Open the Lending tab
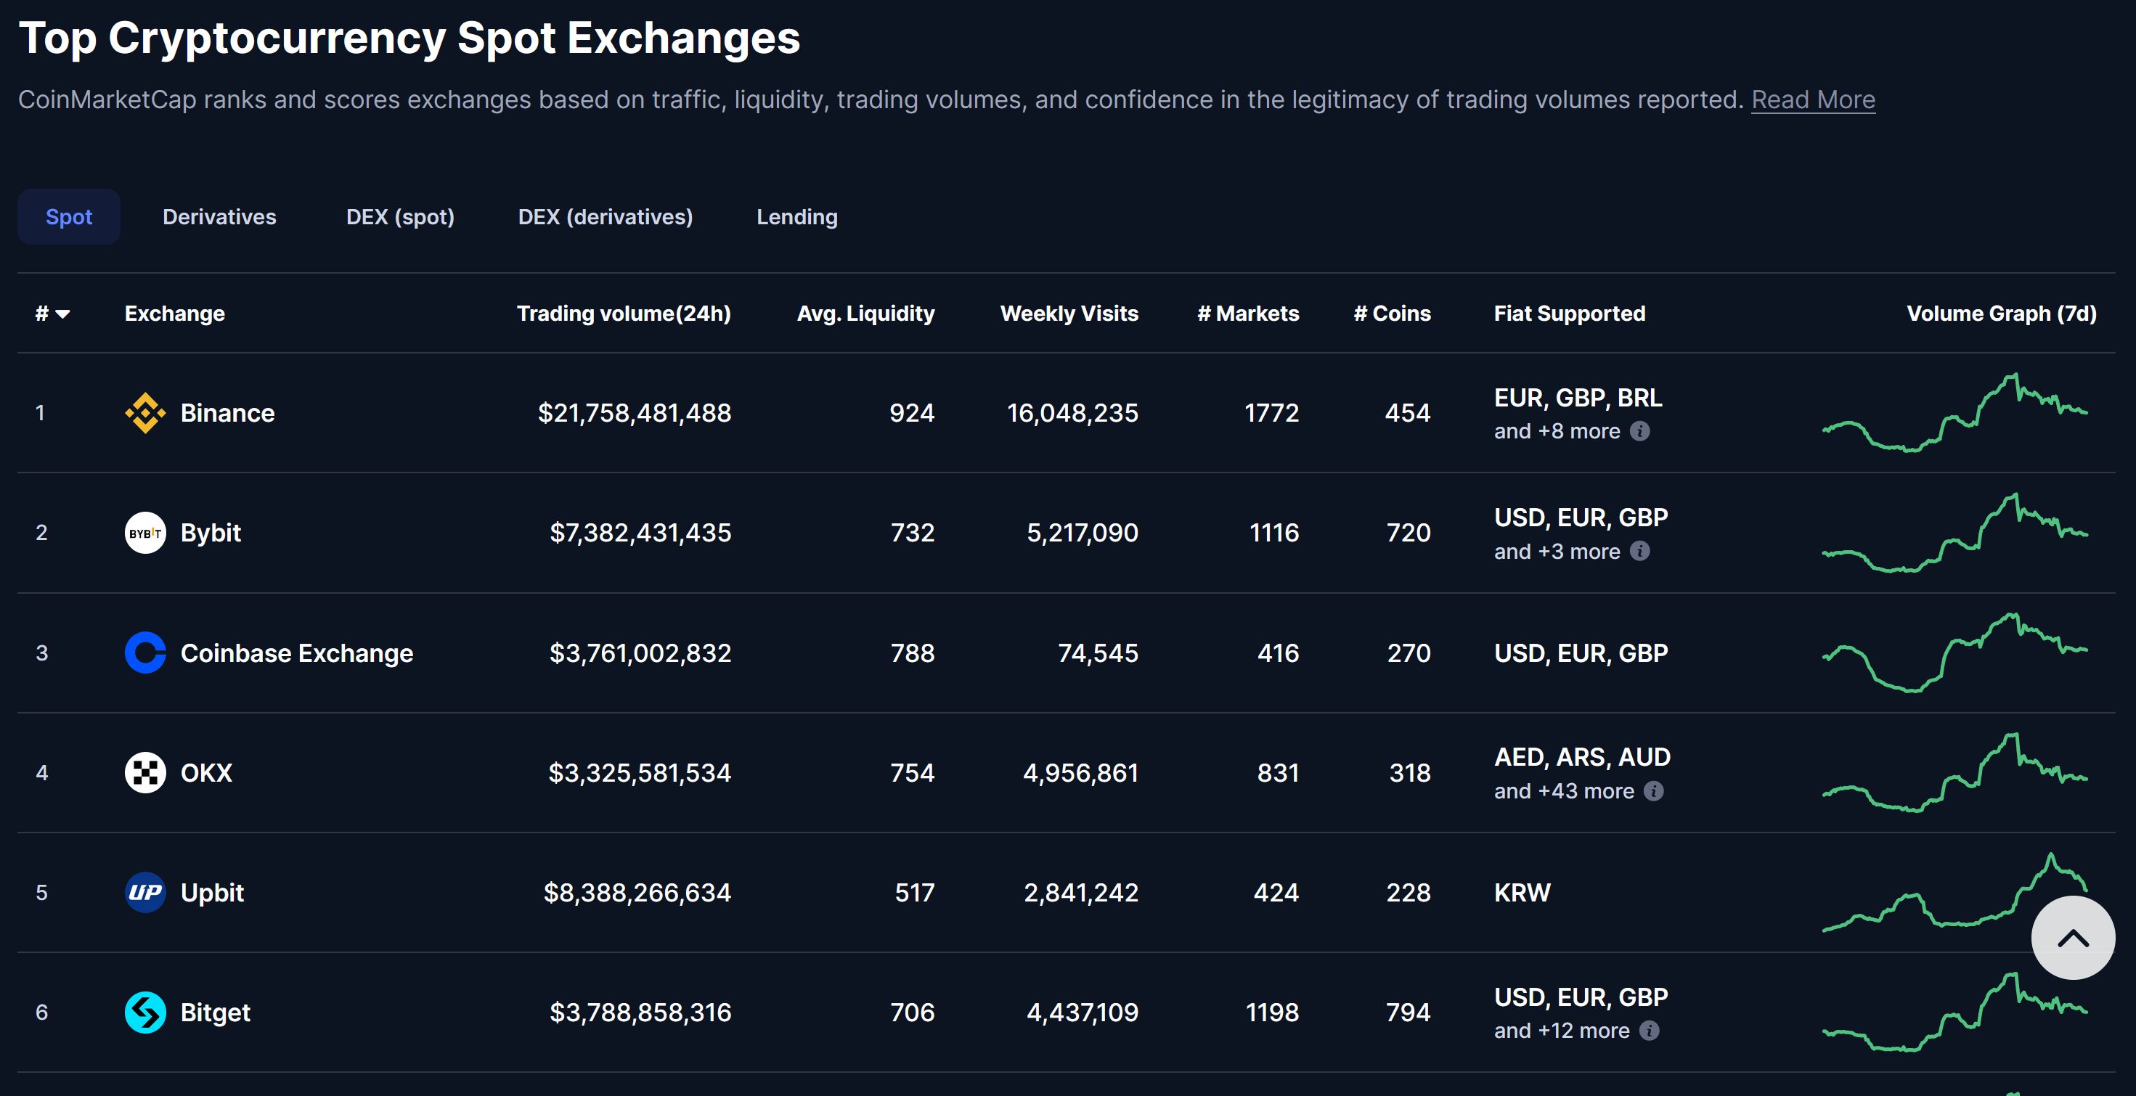2136x1096 pixels. (x=797, y=217)
